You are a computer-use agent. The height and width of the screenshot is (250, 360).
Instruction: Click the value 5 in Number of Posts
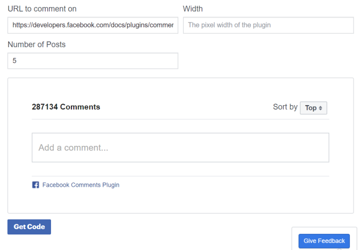click(15, 61)
